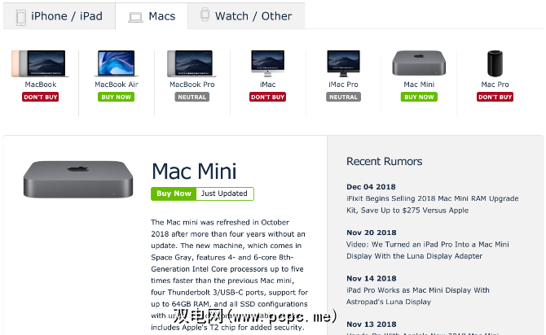Open the Luna Display Adapter video rumor
The height and width of the screenshot is (335, 546).
[x=427, y=250]
